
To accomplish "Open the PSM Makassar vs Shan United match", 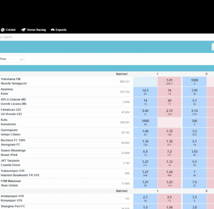I will (x=11, y=183).
